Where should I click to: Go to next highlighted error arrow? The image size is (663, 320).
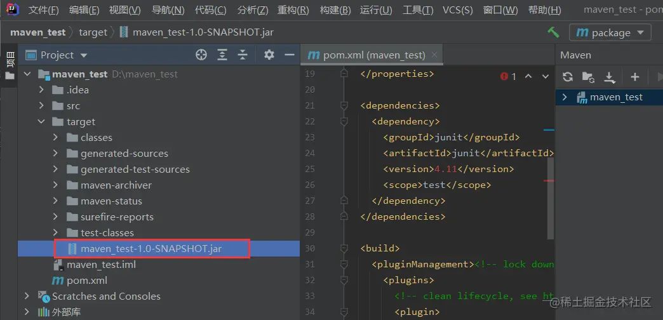coord(546,77)
